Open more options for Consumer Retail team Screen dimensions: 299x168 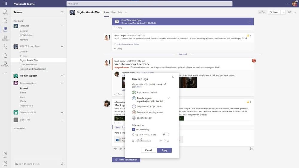point(62,112)
